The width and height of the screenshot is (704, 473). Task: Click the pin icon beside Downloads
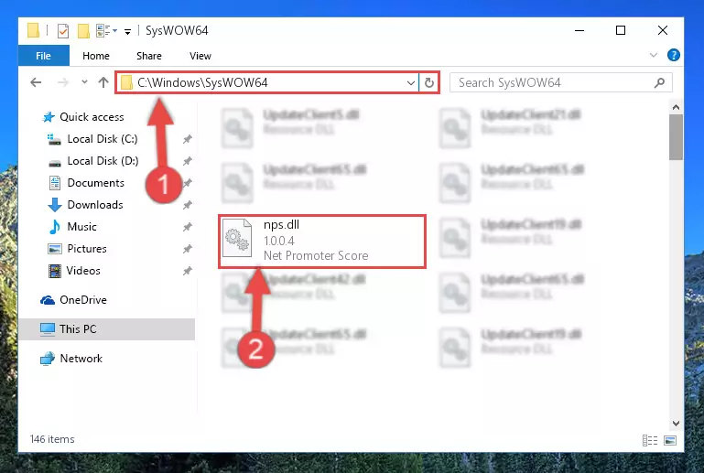click(x=188, y=205)
